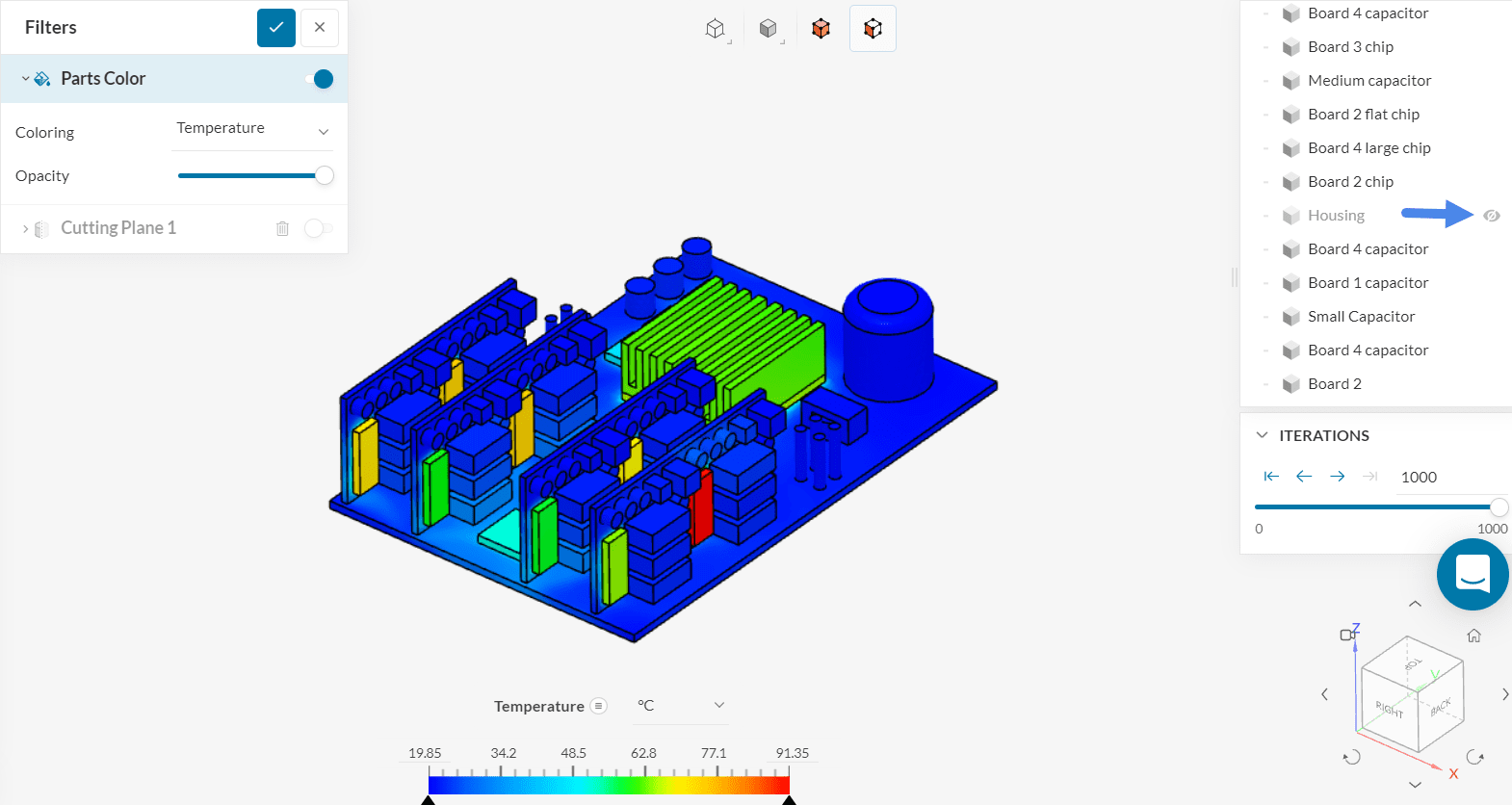The width and height of the screenshot is (1512, 805).
Task: Close the Filters panel
Action: 320,28
